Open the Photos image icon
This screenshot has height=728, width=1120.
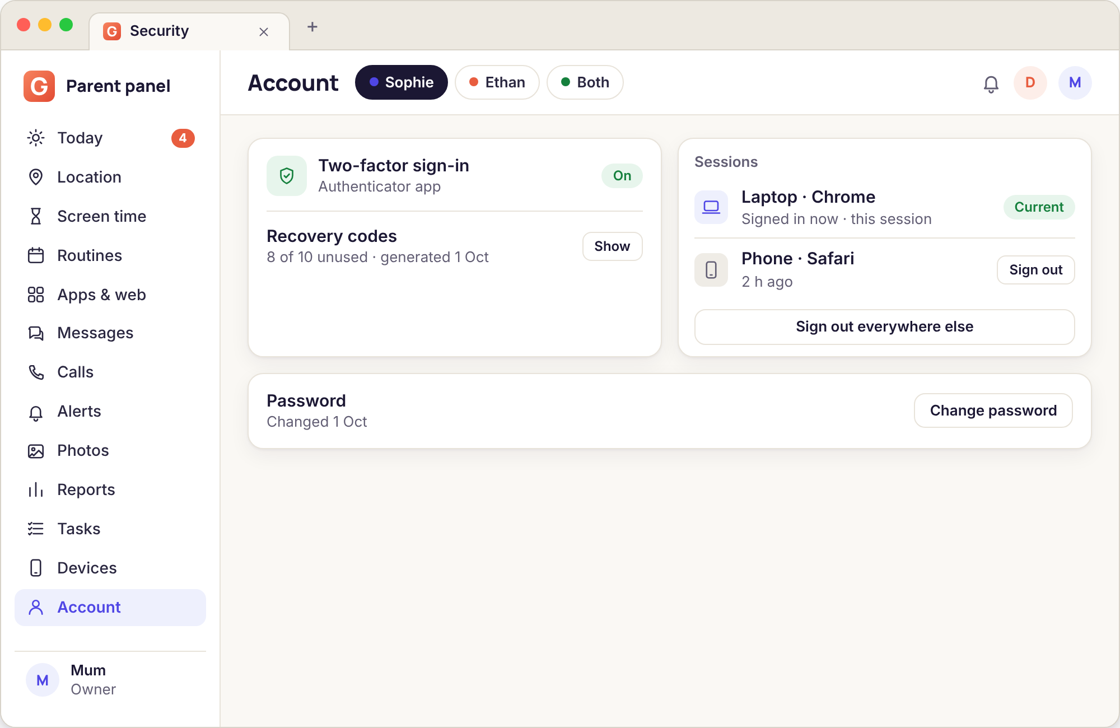[x=36, y=451]
